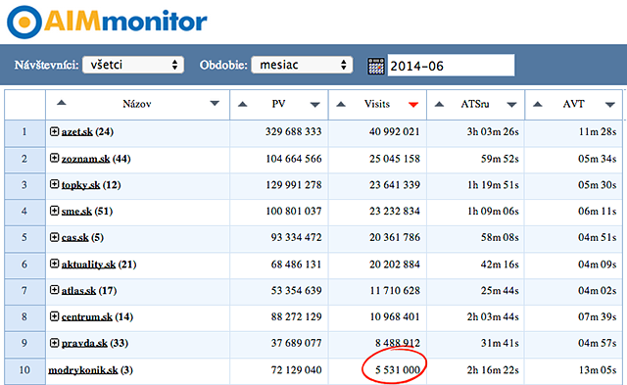Open the cas.sk link
The height and width of the screenshot is (385, 627).
75,238
